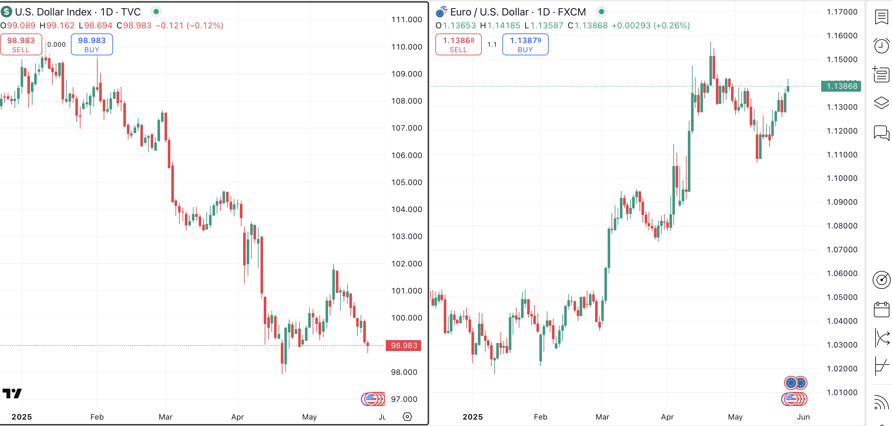Click the add-to-list icon in right sidebar
This screenshot has height=426, width=892.
coord(881,74)
